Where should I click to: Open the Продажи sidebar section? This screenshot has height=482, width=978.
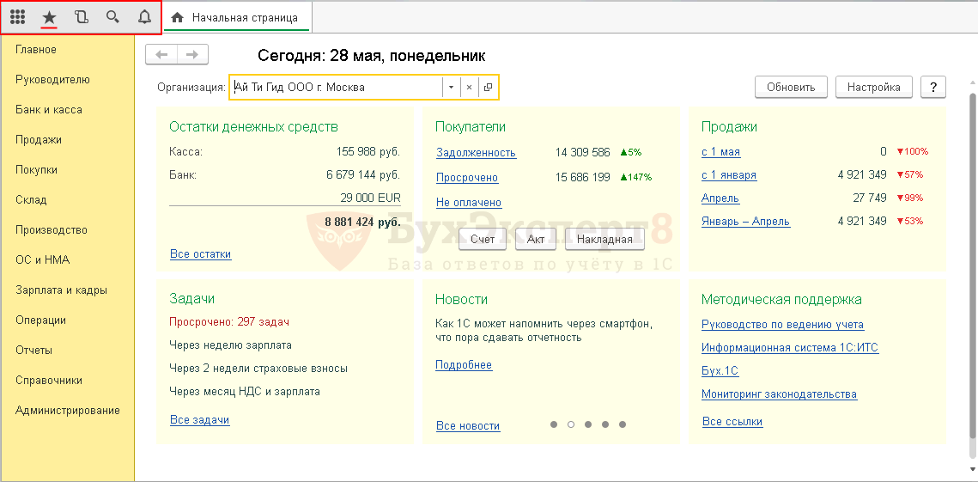pyautogui.click(x=39, y=140)
